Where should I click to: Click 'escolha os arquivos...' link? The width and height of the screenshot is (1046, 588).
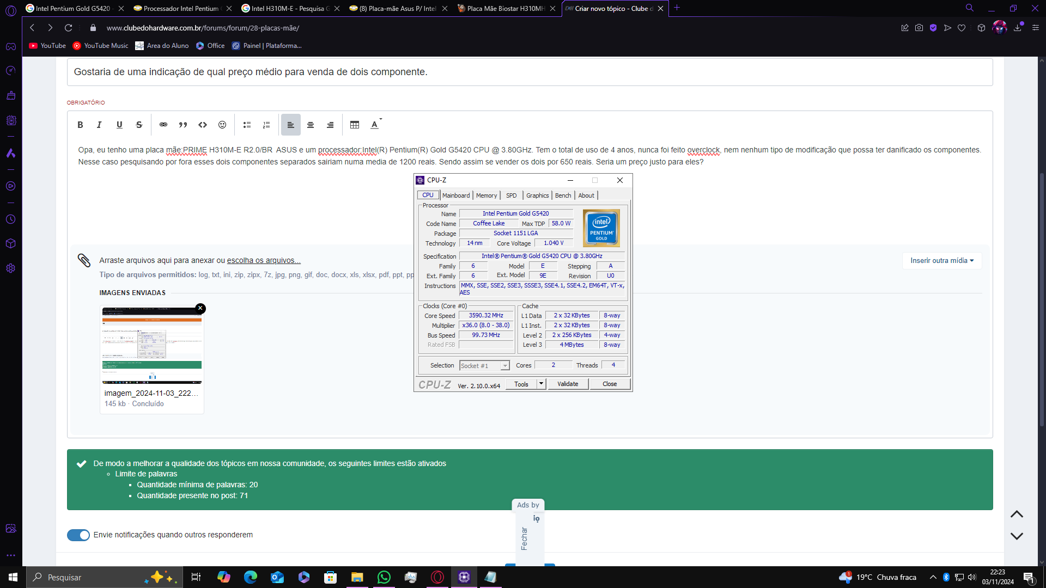click(x=264, y=260)
